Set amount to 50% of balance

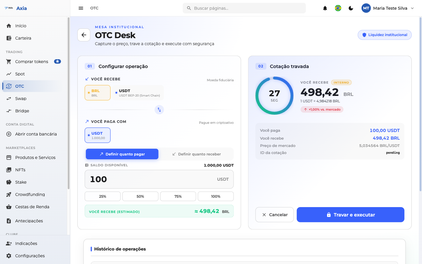coord(140,196)
